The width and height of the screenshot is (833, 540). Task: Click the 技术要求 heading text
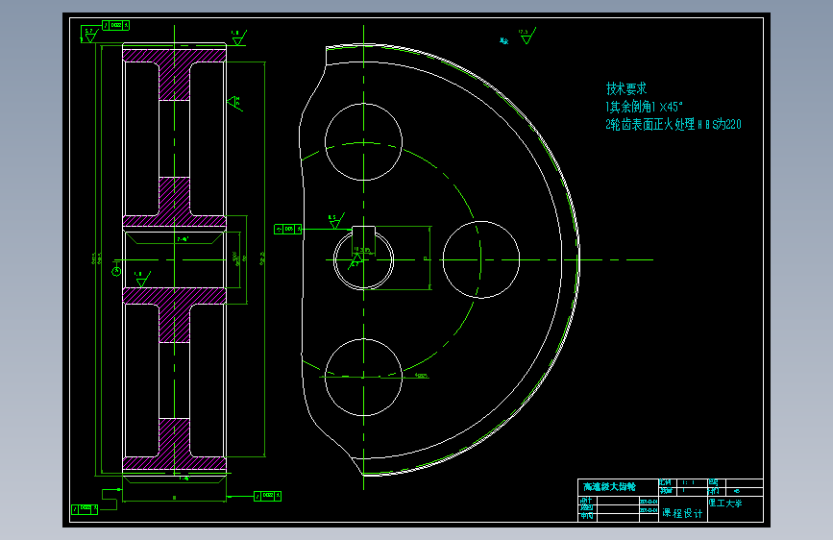pos(626,88)
